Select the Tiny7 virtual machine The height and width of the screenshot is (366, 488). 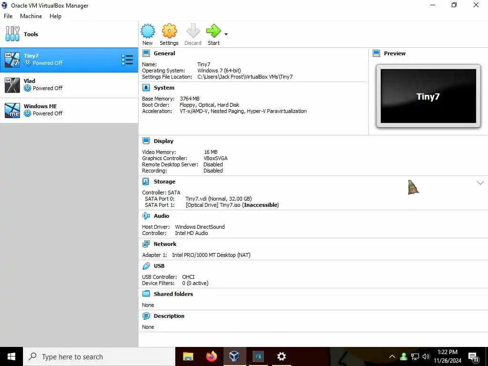(69, 60)
